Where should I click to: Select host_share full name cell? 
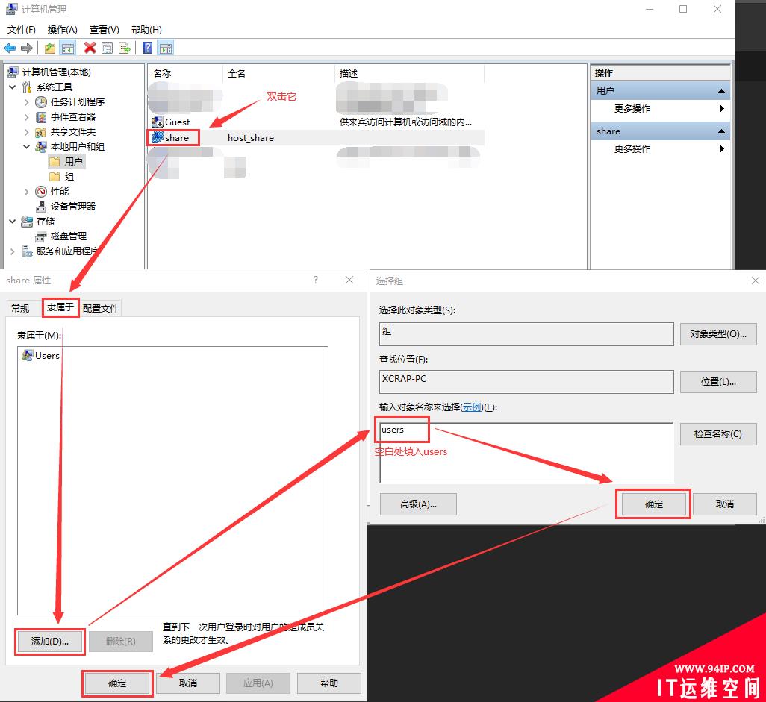point(251,138)
